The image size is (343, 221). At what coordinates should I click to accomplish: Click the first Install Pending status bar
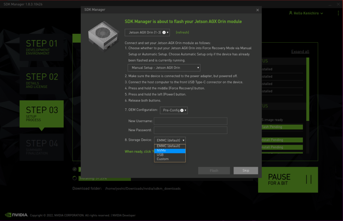point(282,140)
